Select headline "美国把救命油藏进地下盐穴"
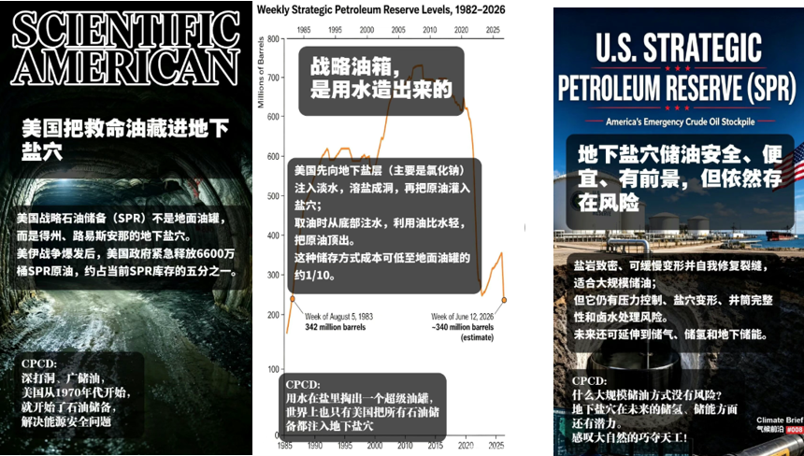The height and width of the screenshot is (456, 804). tap(125, 139)
